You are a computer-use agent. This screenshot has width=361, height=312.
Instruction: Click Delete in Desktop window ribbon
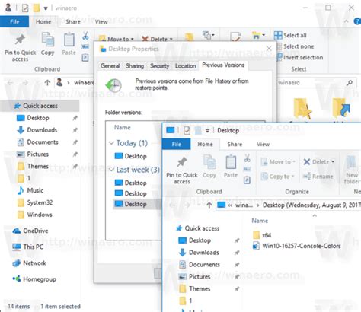point(318,162)
